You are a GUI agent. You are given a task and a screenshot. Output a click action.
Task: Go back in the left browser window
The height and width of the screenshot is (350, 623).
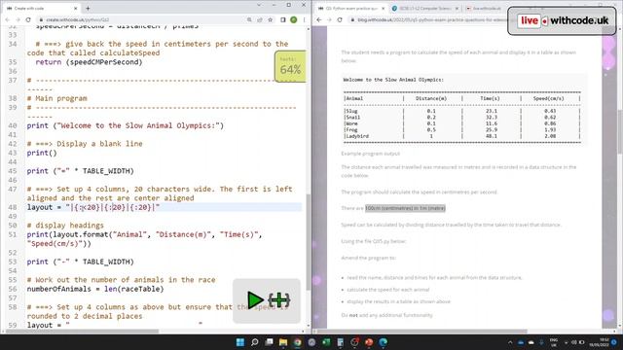tap(8, 19)
